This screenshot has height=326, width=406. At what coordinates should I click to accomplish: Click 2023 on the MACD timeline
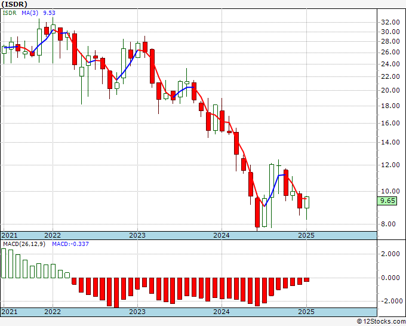click(137, 312)
